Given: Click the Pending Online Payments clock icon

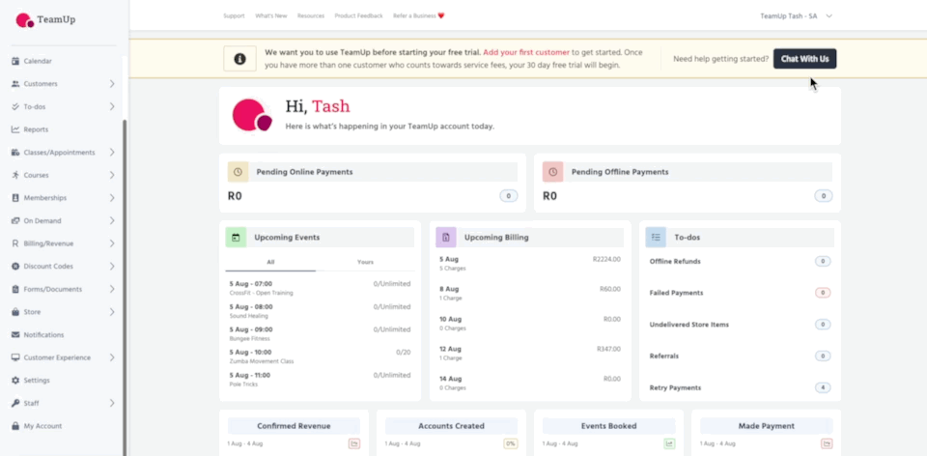Looking at the screenshot, I should (x=239, y=172).
